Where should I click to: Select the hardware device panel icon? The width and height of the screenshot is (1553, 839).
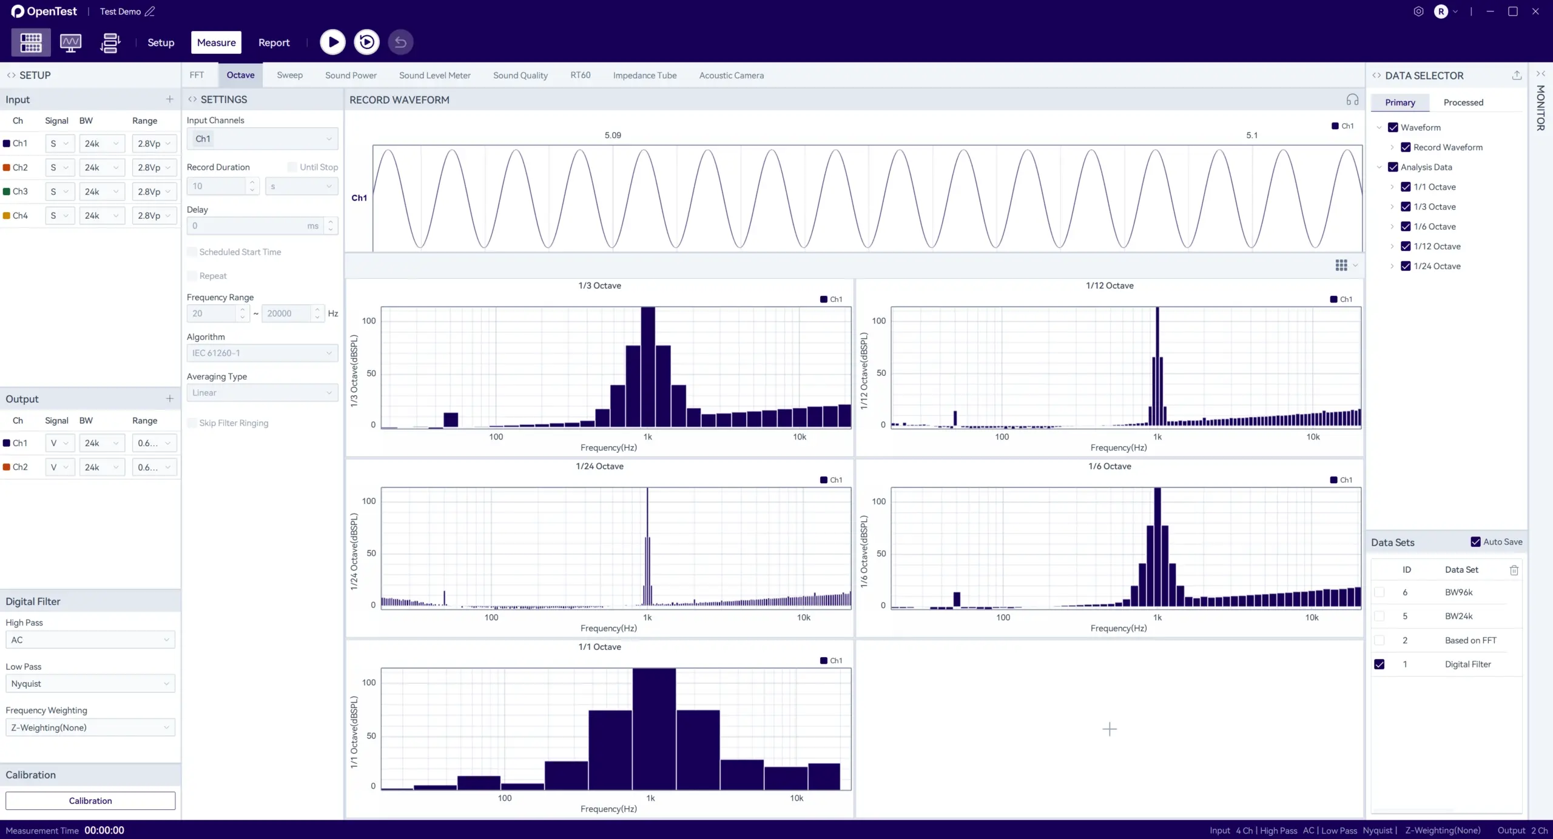(x=30, y=42)
